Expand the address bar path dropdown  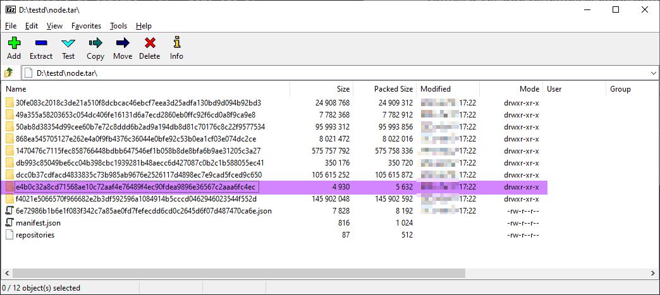click(x=653, y=73)
